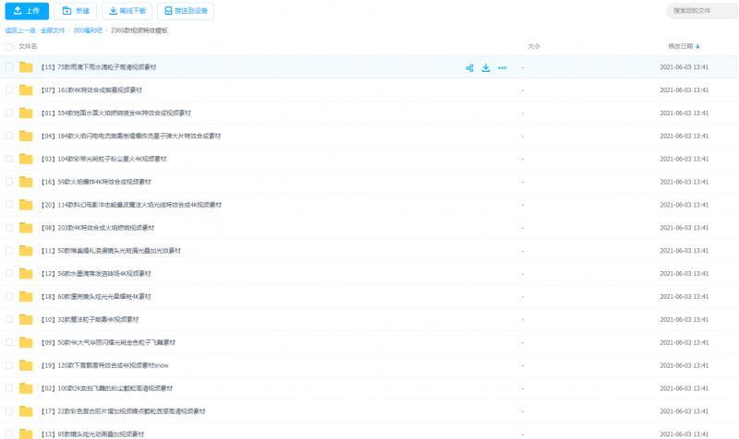This screenshot has height=439, width=739.
Task: Open folder name '[03] 104款' text
Action: (103, 159)
